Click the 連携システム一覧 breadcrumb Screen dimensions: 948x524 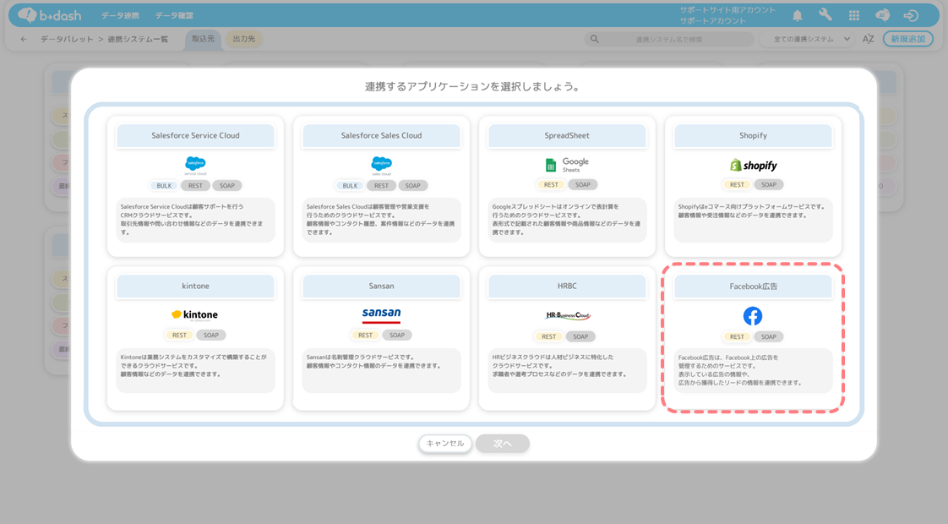(138, 39)
